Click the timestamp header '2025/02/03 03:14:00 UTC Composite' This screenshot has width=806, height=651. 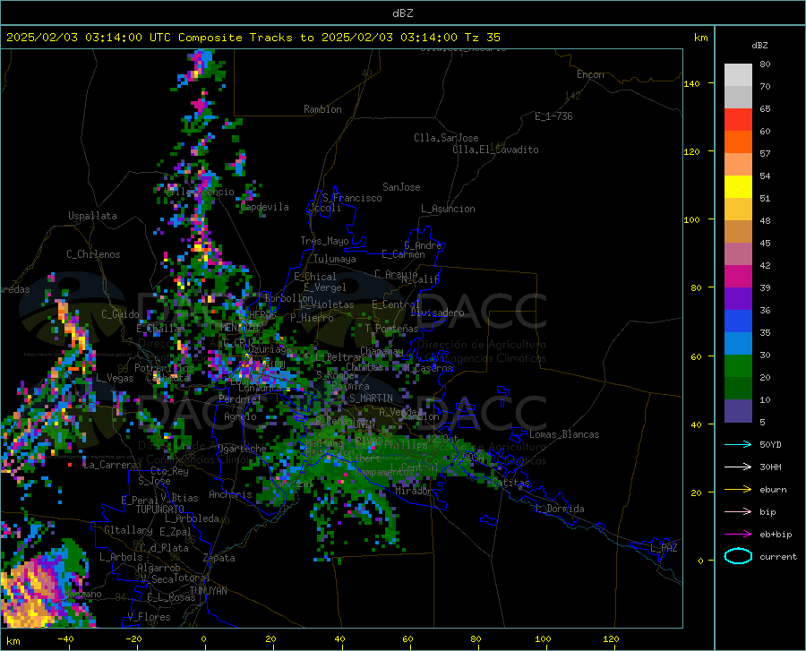(124, 38)
